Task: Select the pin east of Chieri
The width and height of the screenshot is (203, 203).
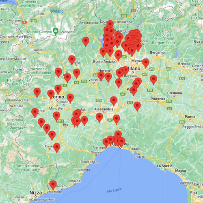Action: [x=70, y=99]
